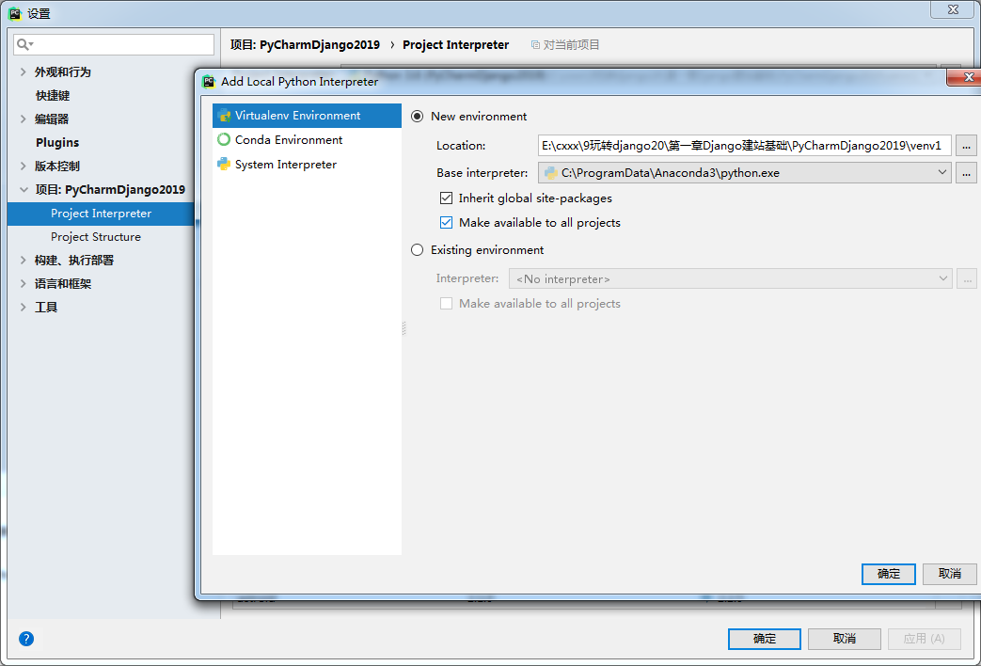Open the Base interpreter dropdown
981x666 pixels.
tap(745, 173)
